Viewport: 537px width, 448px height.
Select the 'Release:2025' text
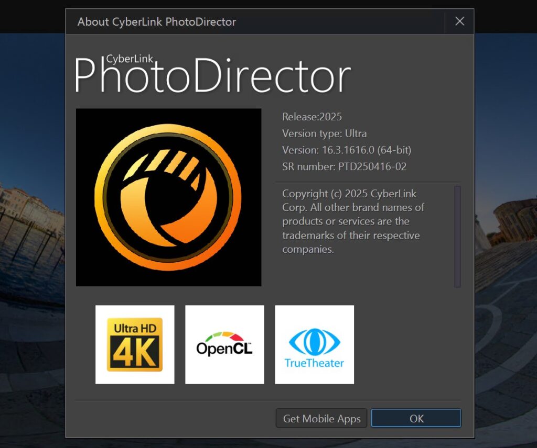tap(312, 117)
